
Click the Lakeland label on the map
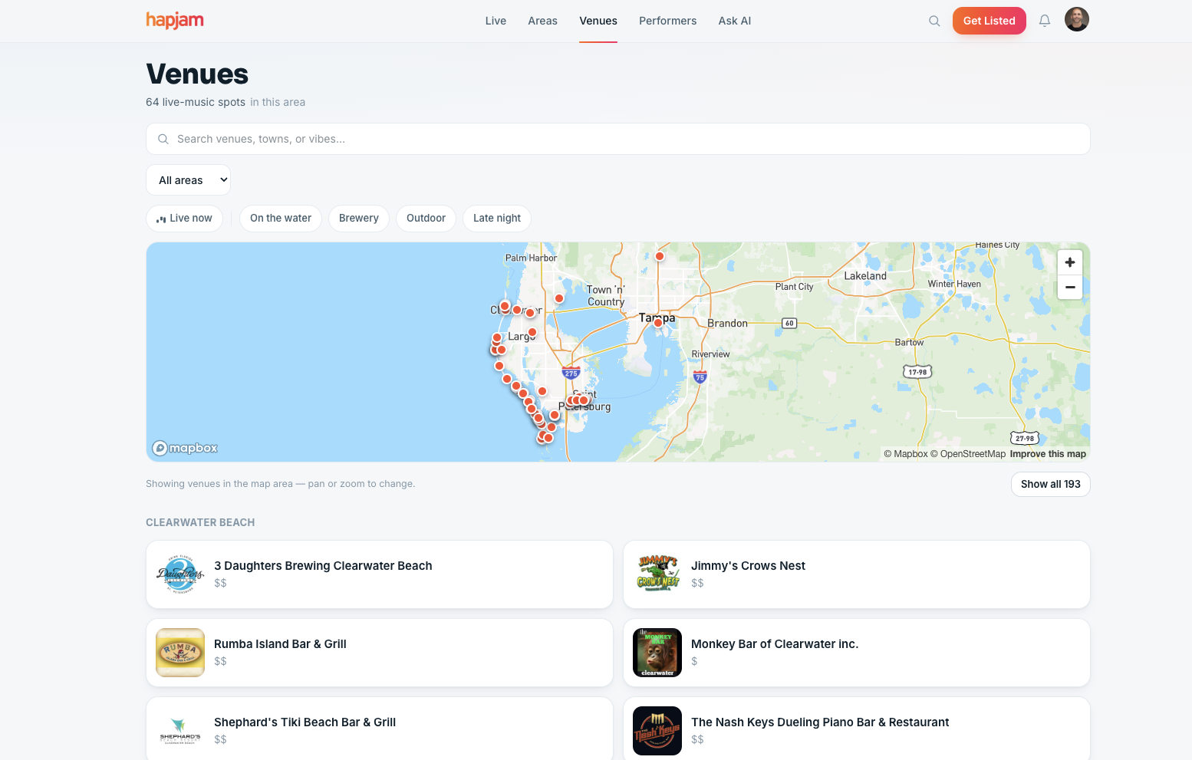click(x=865, y=276)
